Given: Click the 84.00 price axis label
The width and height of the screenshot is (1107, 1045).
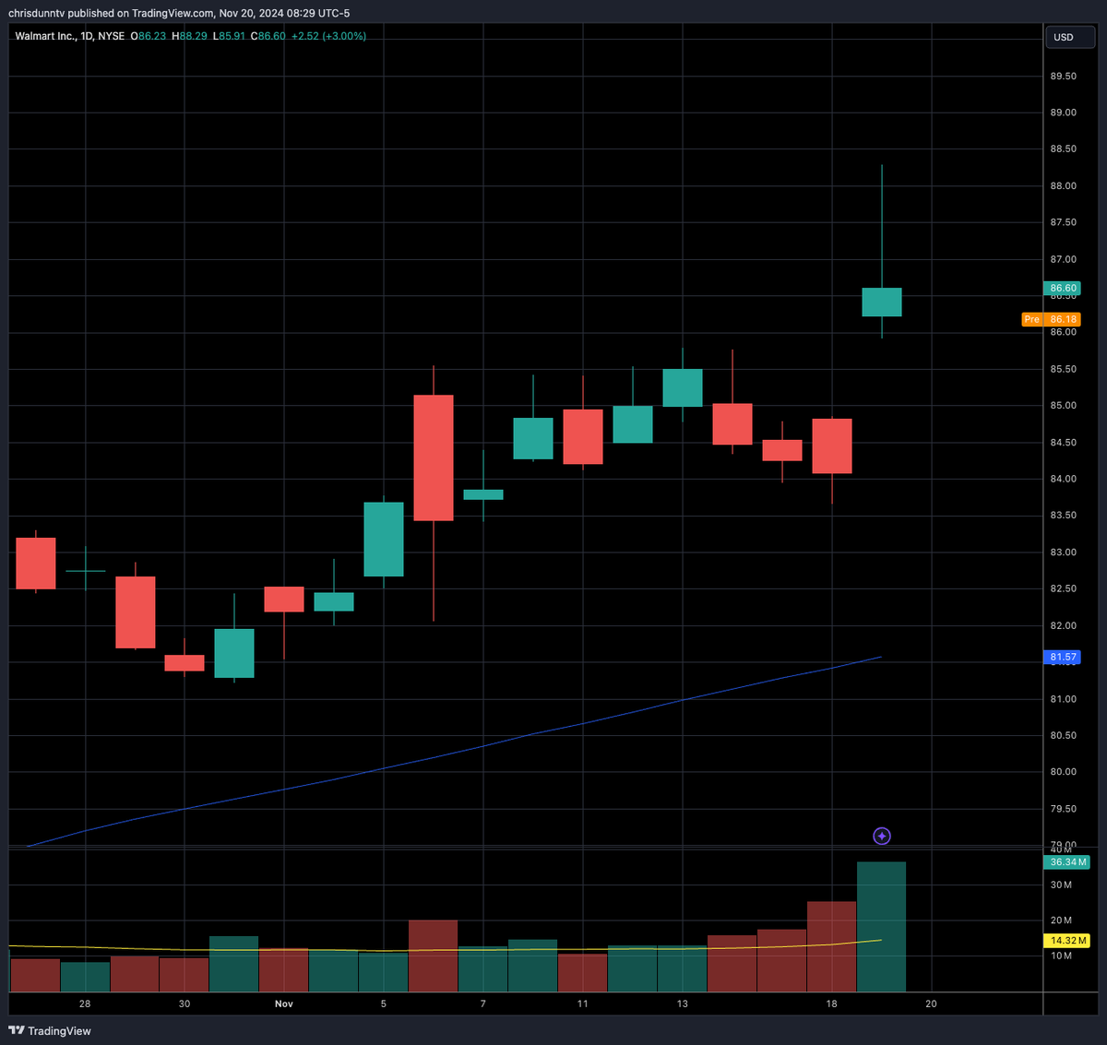Looking at the screenshot, I should tap(1063, 479).
